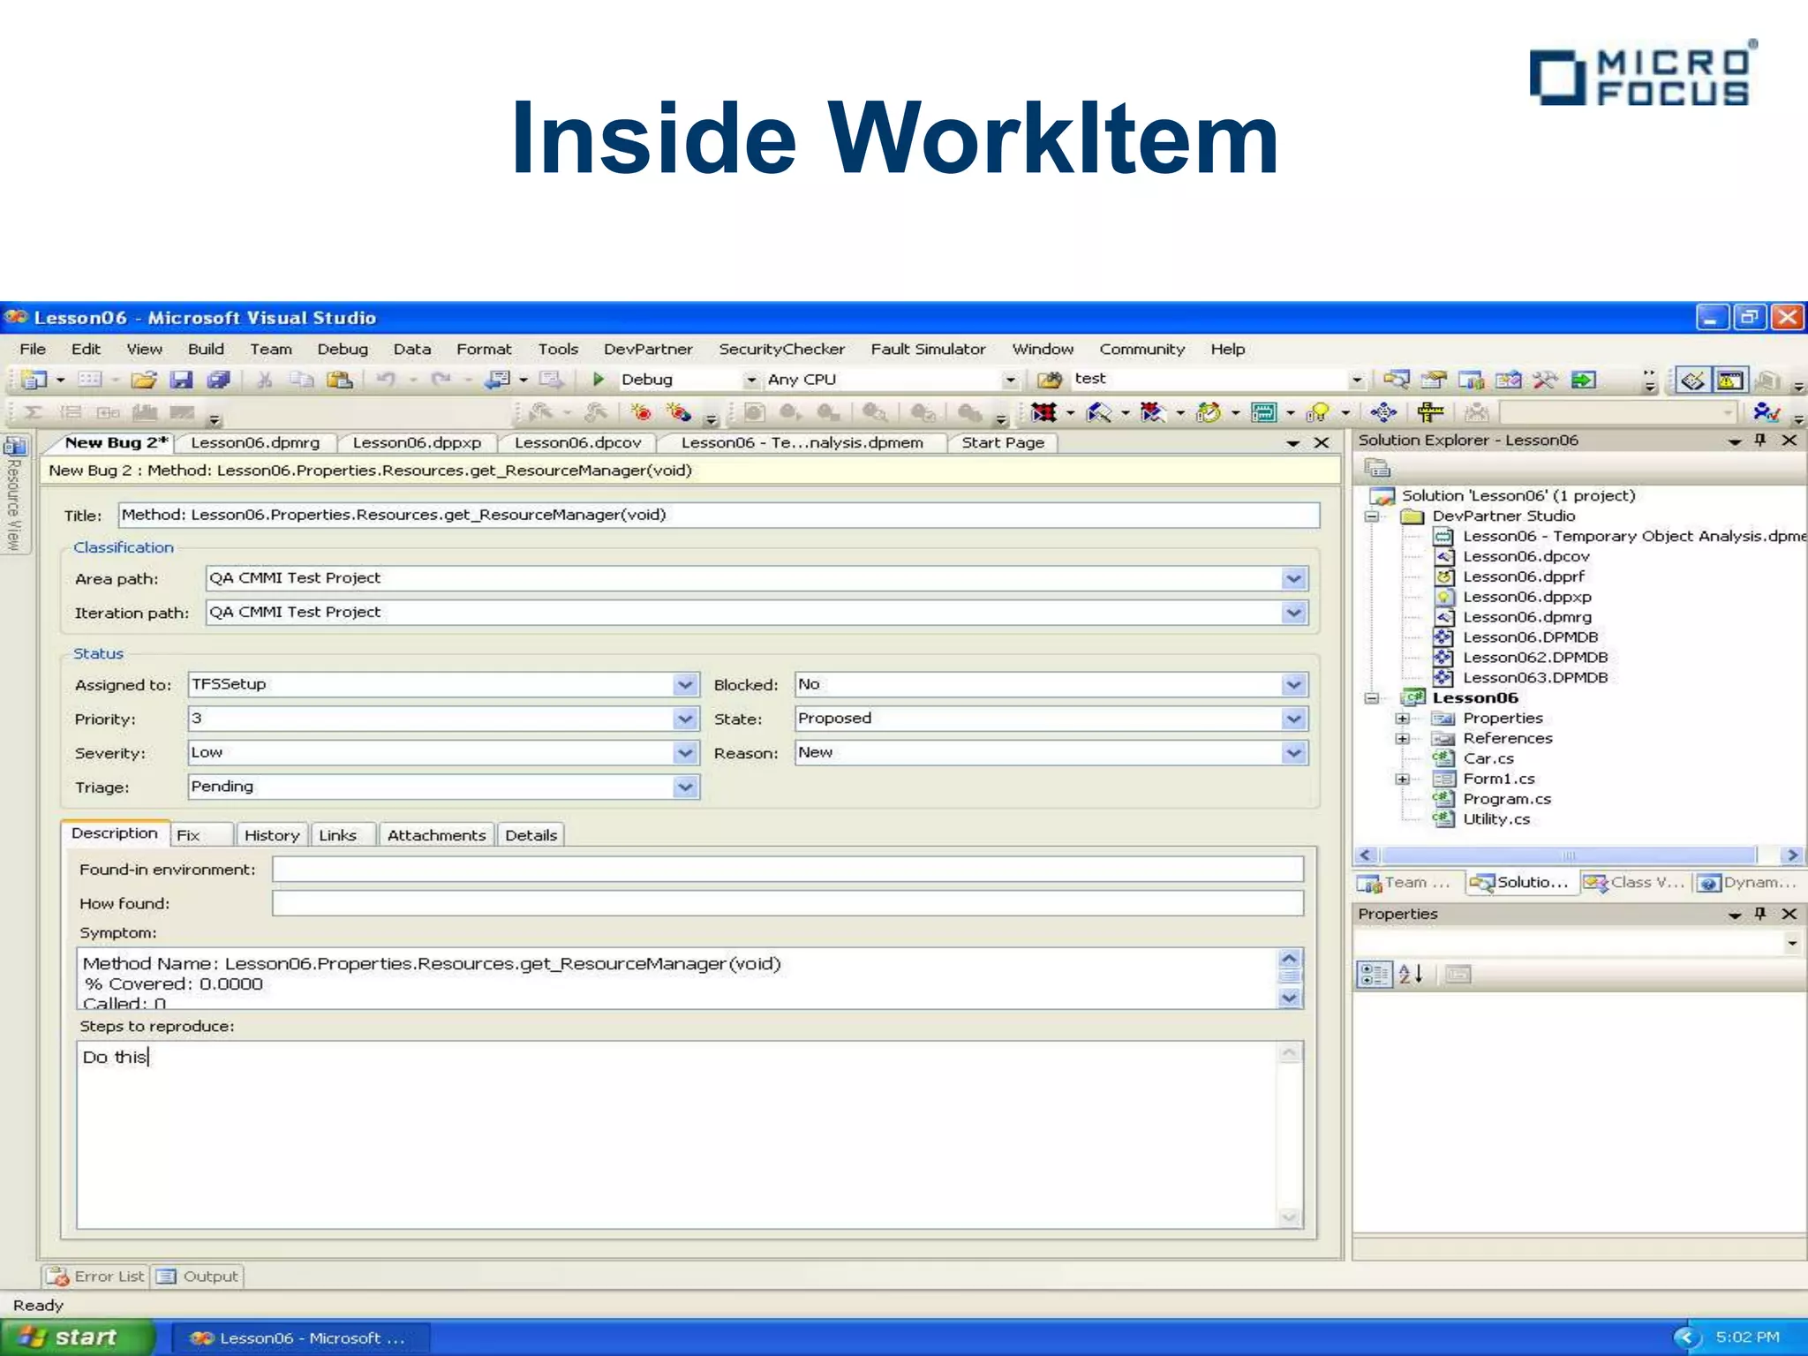1808x1356 pixels.
Task: Click the DevPartner performance stopwatch icon
Action: [x=1208, y=412]
